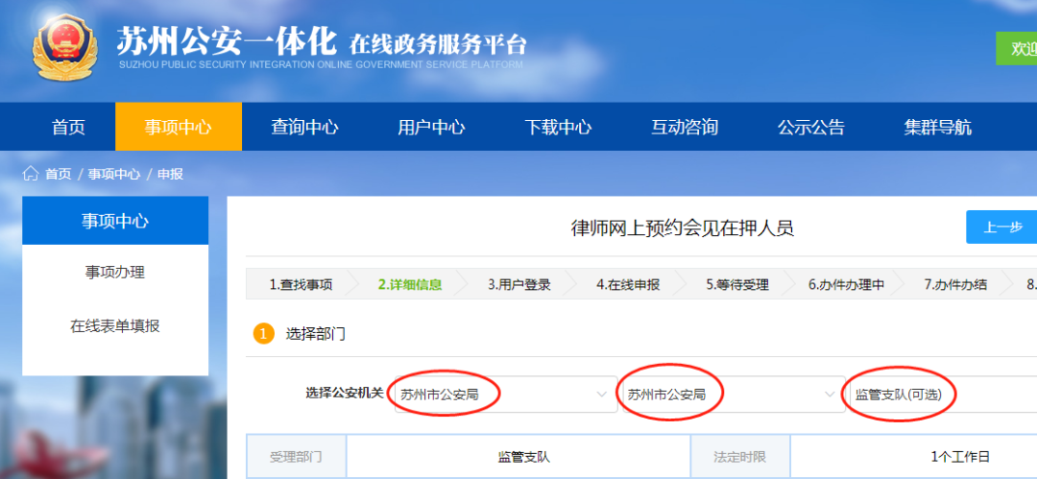Click step 3.用户登录
This screenshot has height=479, width=1037.
coord(519,285)
